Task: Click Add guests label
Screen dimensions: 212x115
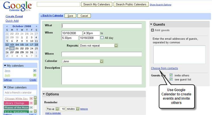Action: coord(162,30)
